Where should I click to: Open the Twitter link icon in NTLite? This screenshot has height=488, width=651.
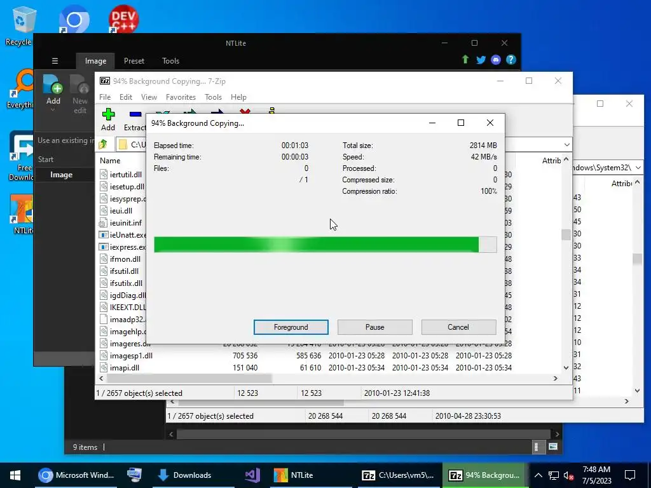481,60
